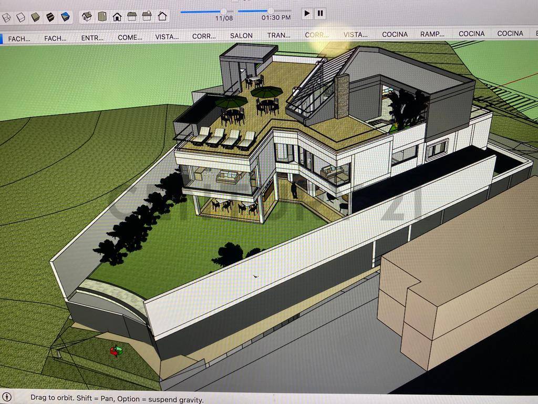Image resolution: width=538 pixels, height=404 pixels.
Task: Enable Shaded With Textures style
Action: click(50, 17)
